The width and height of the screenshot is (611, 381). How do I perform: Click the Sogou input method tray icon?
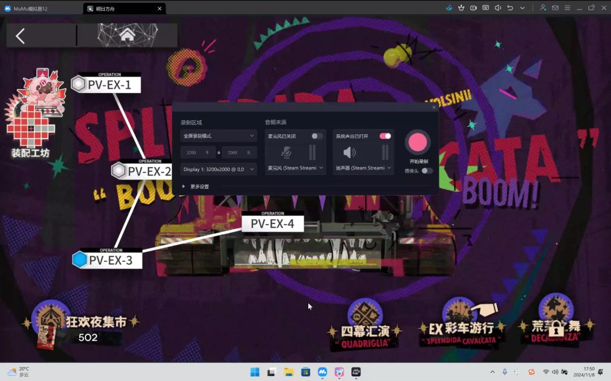tap(531, 372)
